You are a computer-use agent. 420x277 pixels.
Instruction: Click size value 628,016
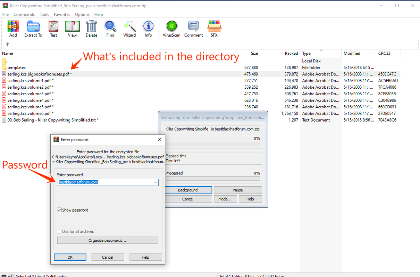[x=251, y=100]
